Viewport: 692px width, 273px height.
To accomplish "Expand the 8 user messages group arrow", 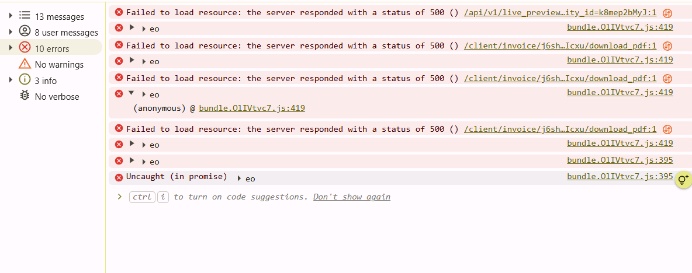I will coord(11,32).
